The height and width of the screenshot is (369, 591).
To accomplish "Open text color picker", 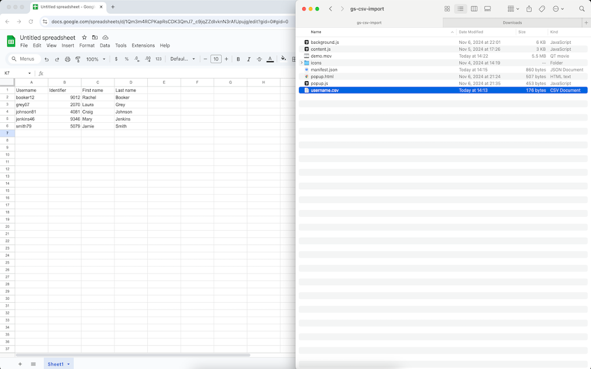I will (270, 59).
